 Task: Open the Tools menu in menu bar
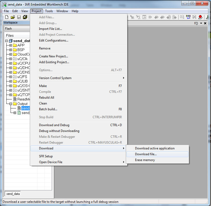click(x=49, y=11)
